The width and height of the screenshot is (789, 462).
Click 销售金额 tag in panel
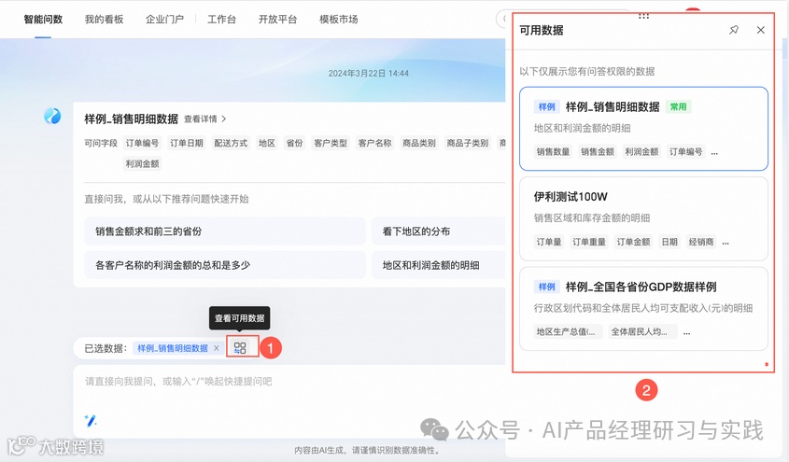(598, 152)
